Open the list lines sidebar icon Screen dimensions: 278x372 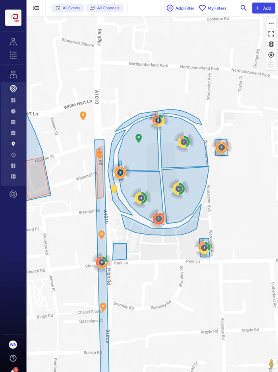click(13, 55)
